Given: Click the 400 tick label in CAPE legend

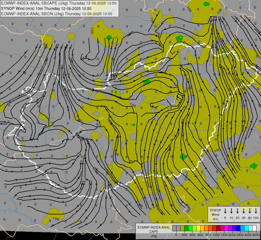Looking at the screenshot, I should point(192,235).
